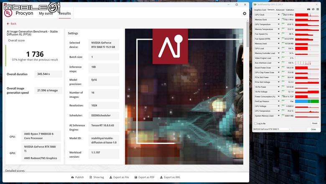Image resolution: width=326 pixels, height=184 pixels.
Task: Click the Export as File download icon
Action: tap(111, 177)
